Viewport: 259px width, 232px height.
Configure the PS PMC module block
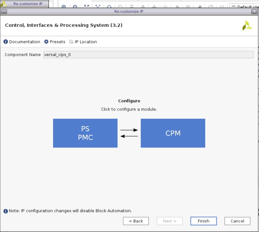pyautogui.click(x=85, y=133)
